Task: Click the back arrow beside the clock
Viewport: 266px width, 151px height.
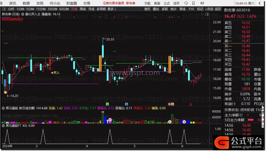Action: point(259,3)
